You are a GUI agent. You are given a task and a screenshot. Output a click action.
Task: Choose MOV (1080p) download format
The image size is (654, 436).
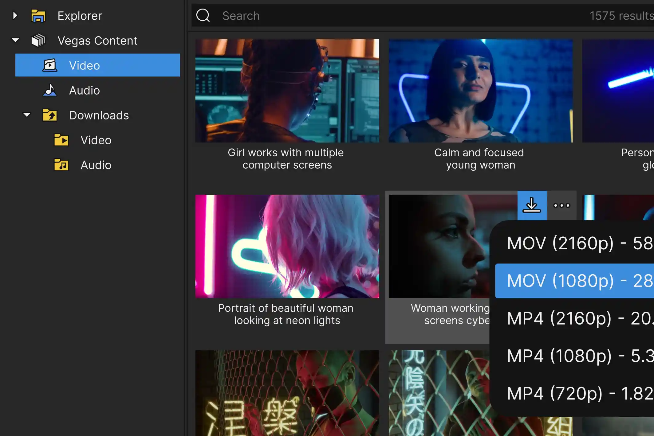click(x=574, y=281)
